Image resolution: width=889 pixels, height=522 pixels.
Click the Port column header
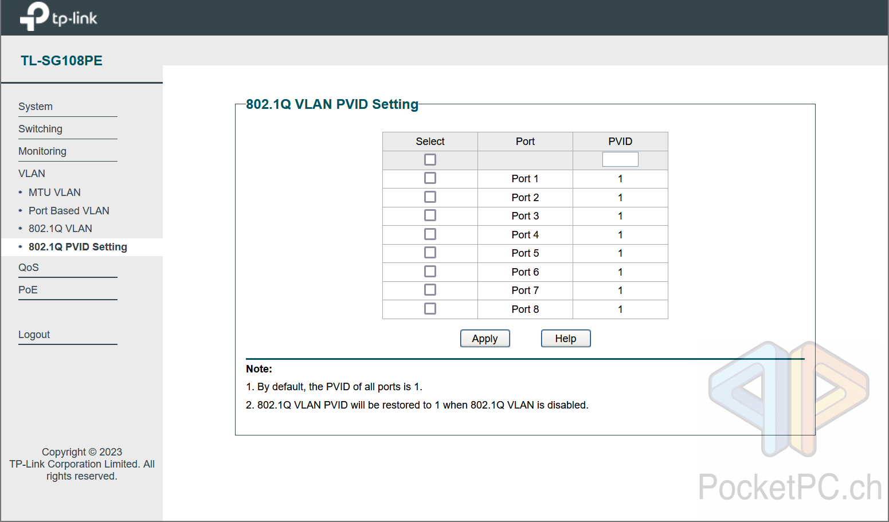[525, 142]
